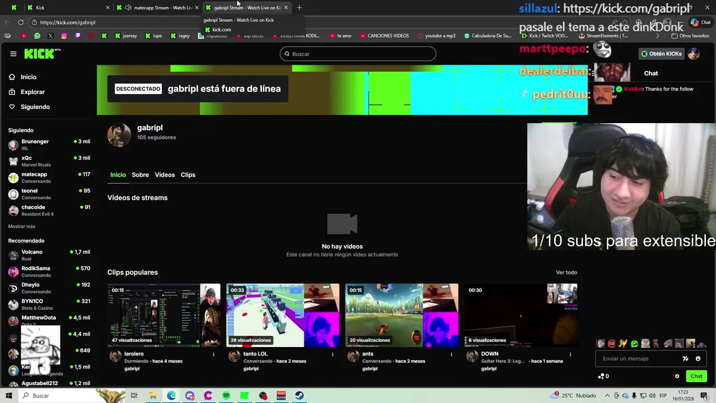Open the YouTube bookmark icon
Screen dimensions: 716x403
[23, 36]
